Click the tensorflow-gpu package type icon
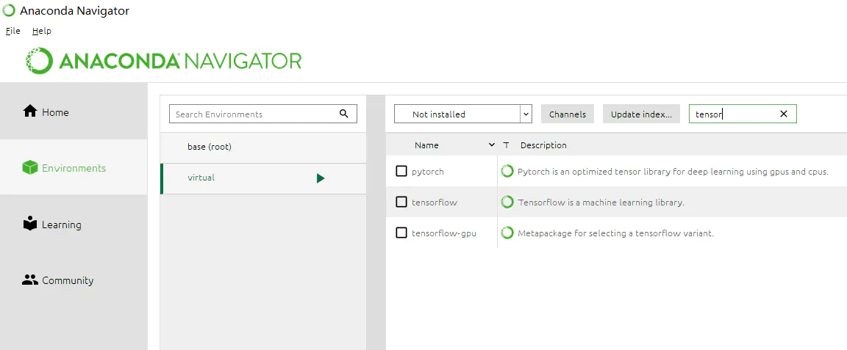 pos(507,233)
